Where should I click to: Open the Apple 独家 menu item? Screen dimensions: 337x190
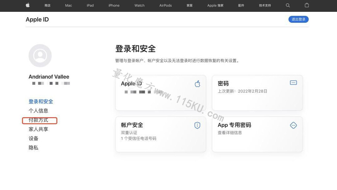pyautogui.click(x=215, y=6)
